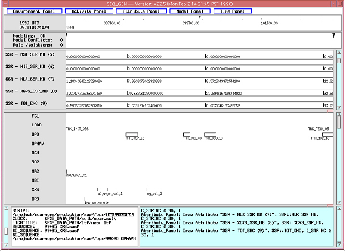The height and width of the screenshot is (251, 346).
Task: Open the Activity Panel
Action: click(x=89, y=11)
